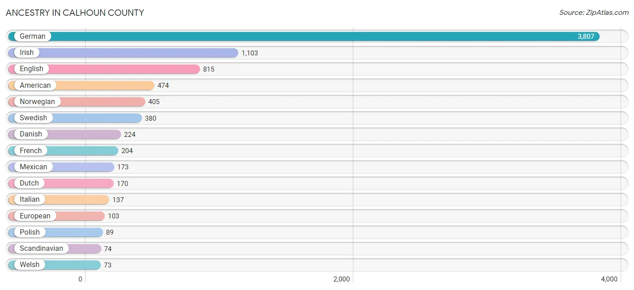Select the Mexican value 173
The height and width of the screenshot is (290, 634).
[x=123, y=167]
